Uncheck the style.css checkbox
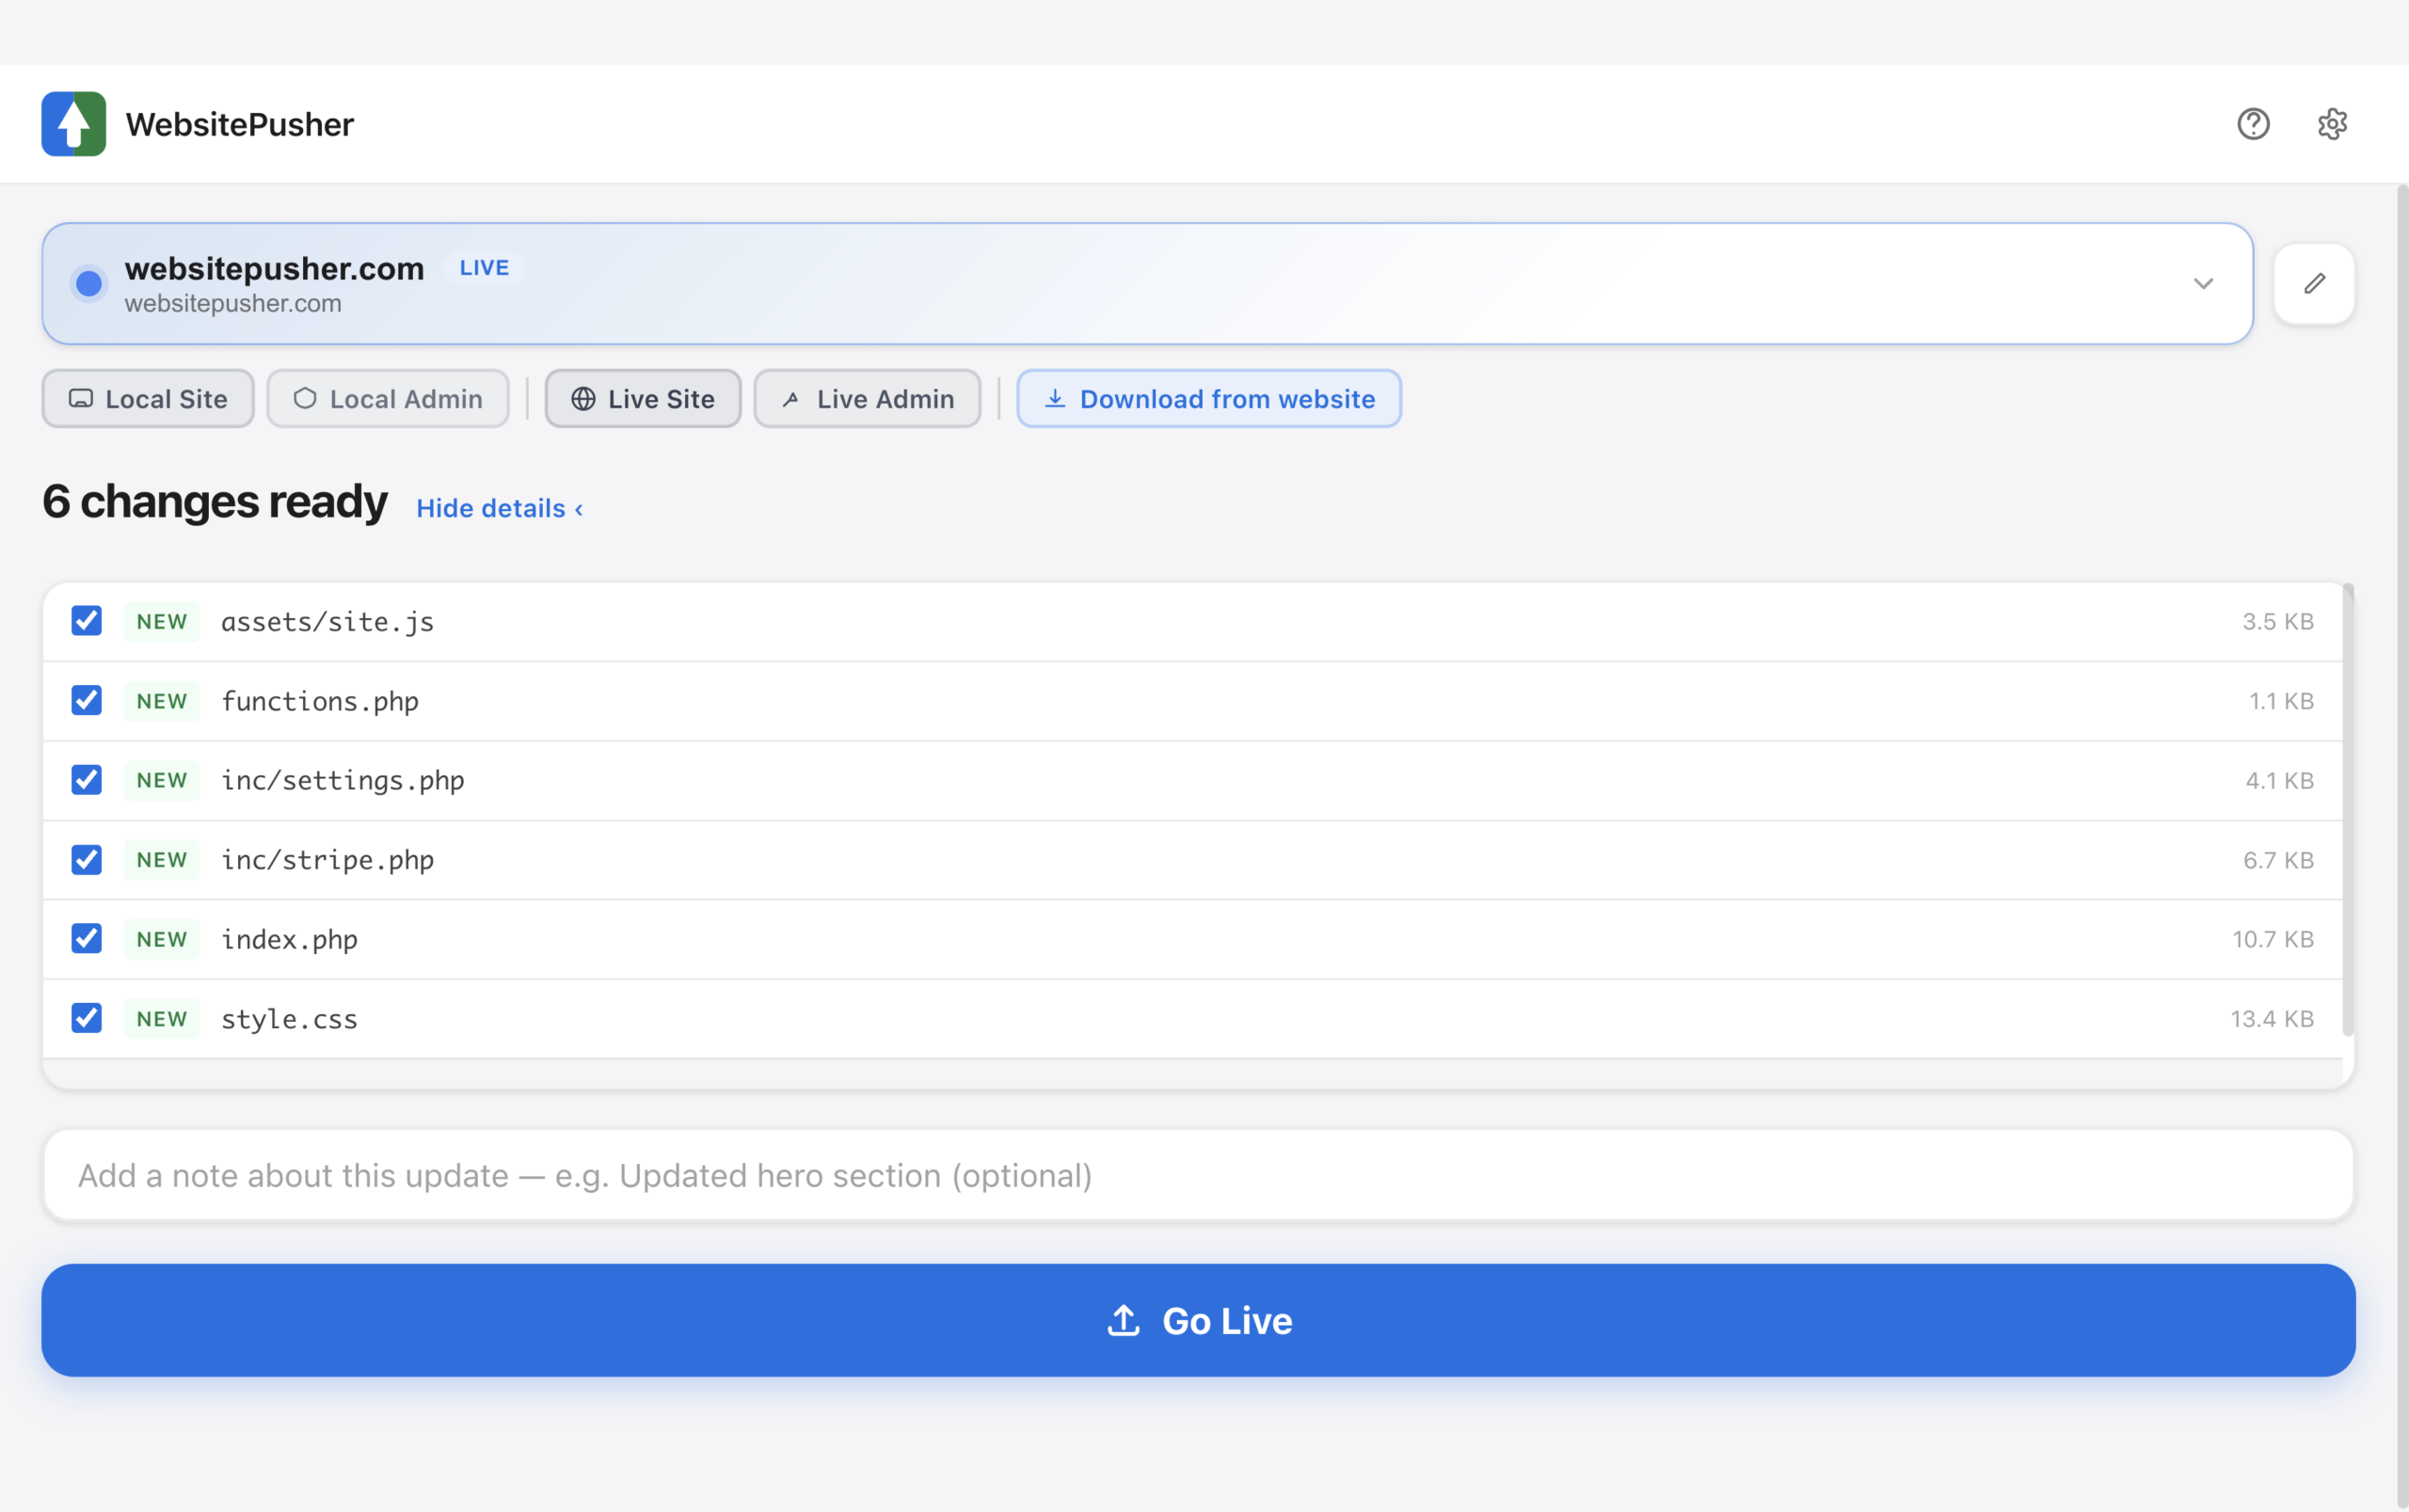Image resolution: width=2409 pixels, height=1512 pixels. [87, 1019]
